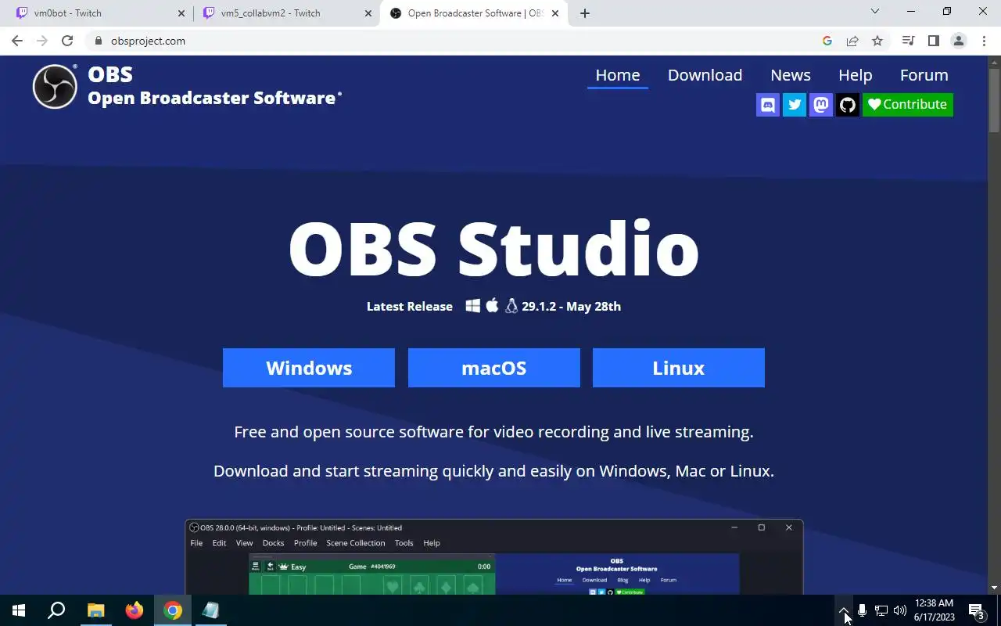Click the scrollbar down arrow
1001x626 pixels.
994,588
